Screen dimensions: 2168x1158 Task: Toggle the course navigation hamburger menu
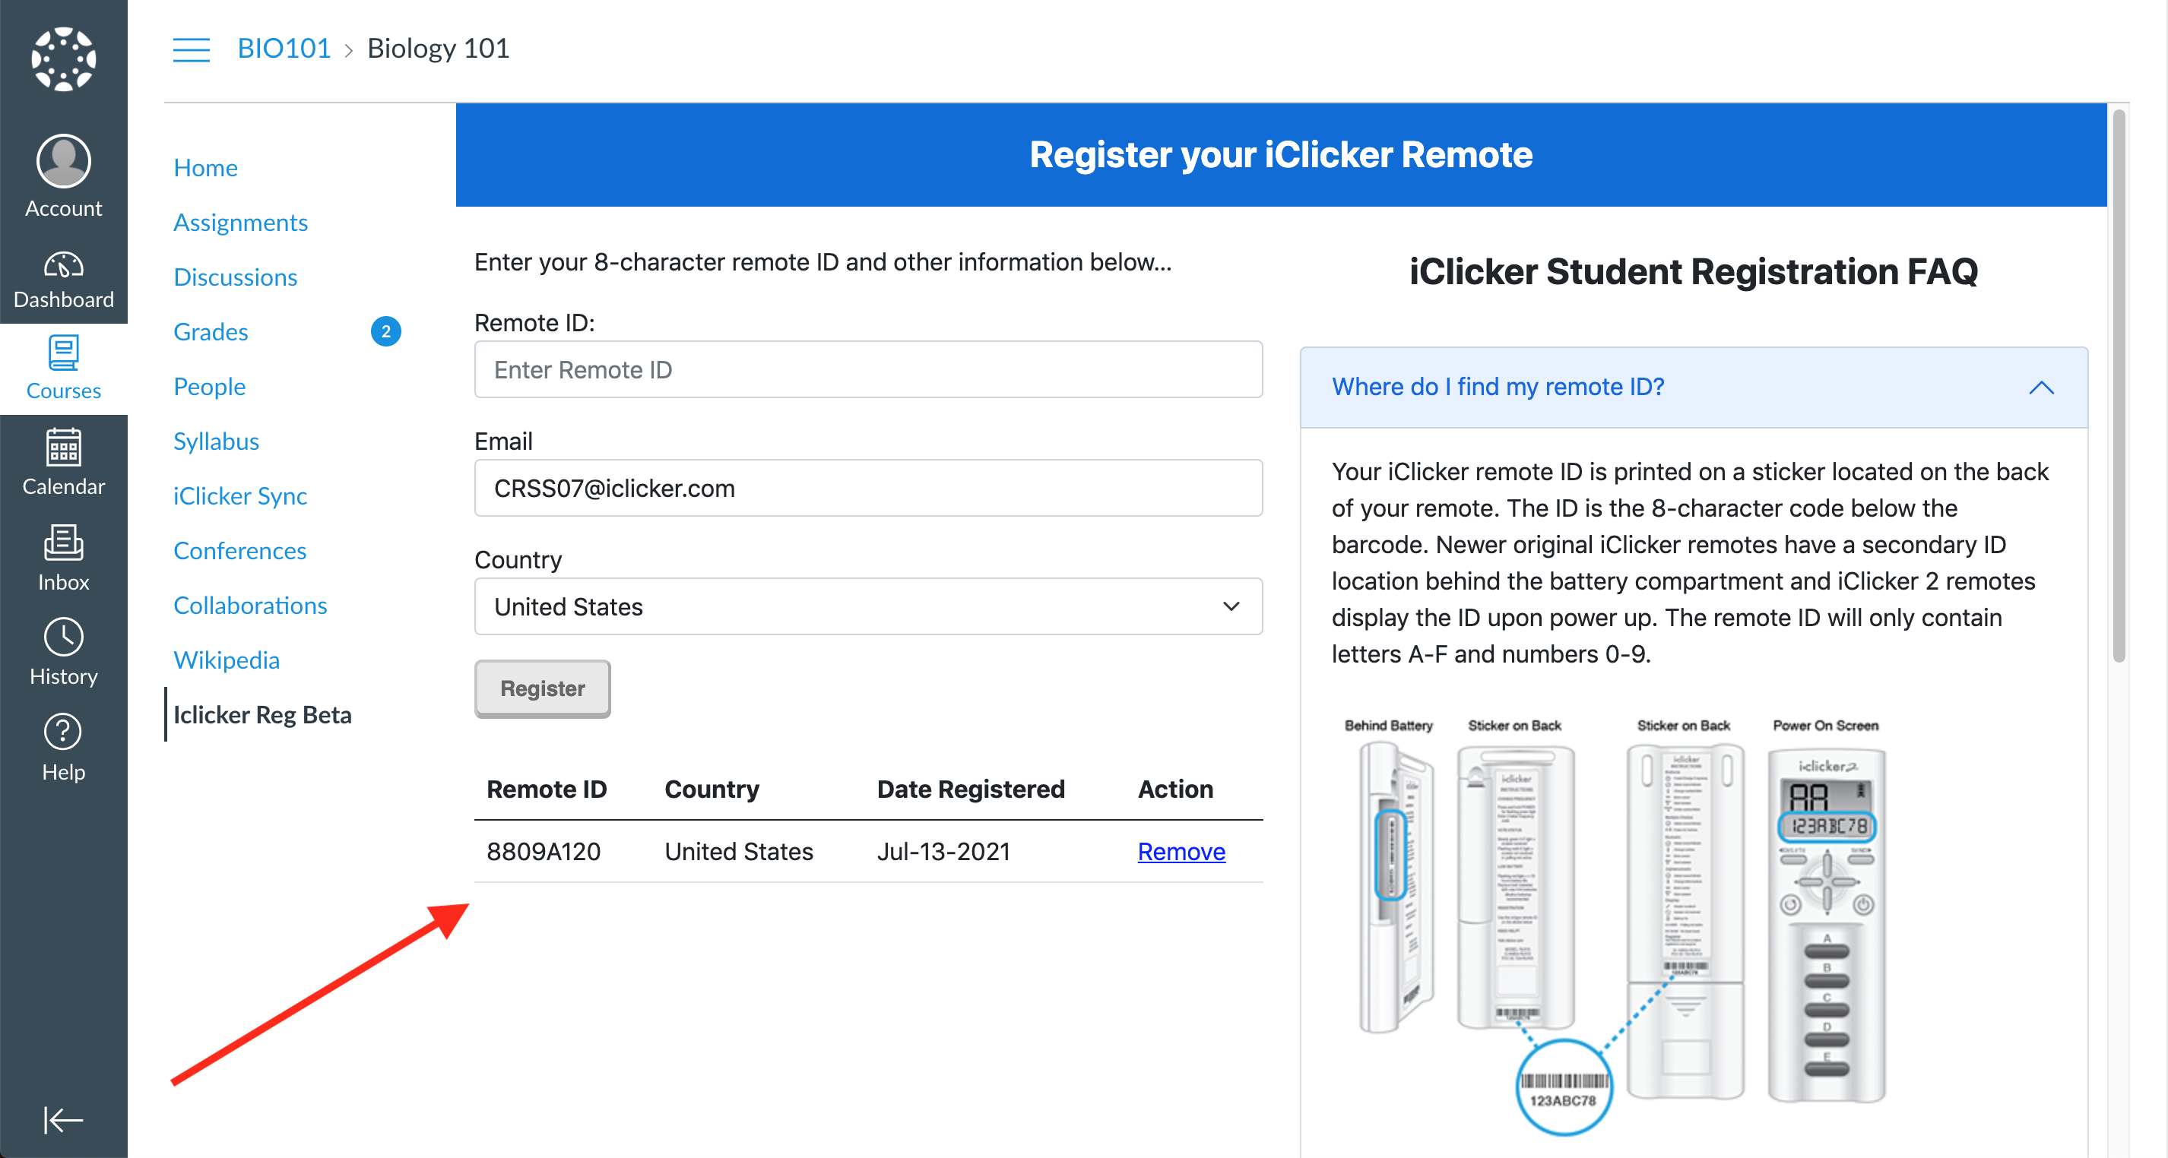191,49
